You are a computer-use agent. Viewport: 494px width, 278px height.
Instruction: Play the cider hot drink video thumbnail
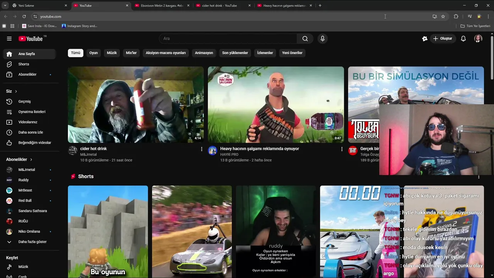pos(136,105)
